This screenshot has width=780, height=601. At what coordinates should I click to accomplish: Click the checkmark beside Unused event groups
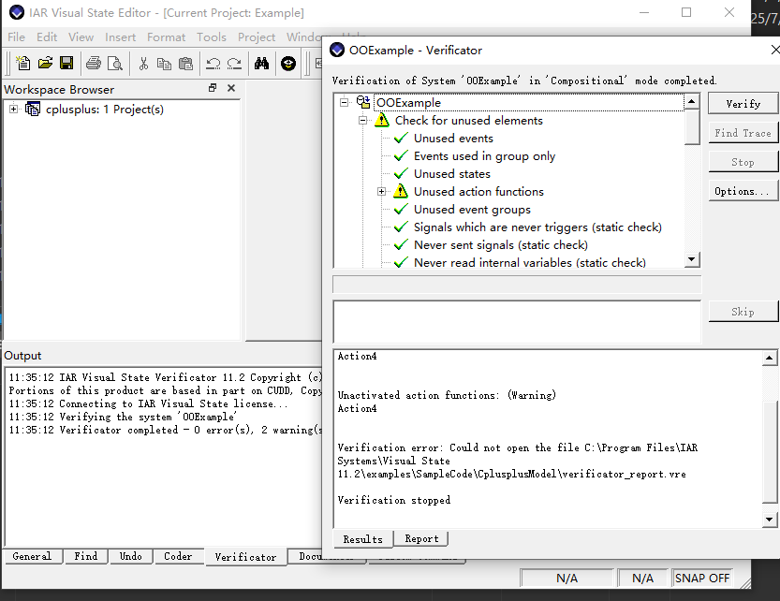point(401,210)
